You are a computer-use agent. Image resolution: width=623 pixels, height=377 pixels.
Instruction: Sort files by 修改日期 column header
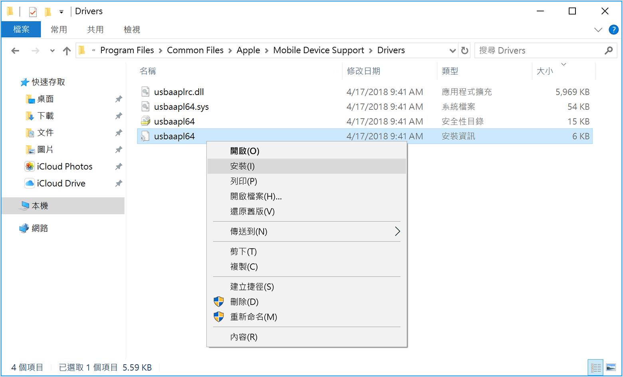pos(389,71)
